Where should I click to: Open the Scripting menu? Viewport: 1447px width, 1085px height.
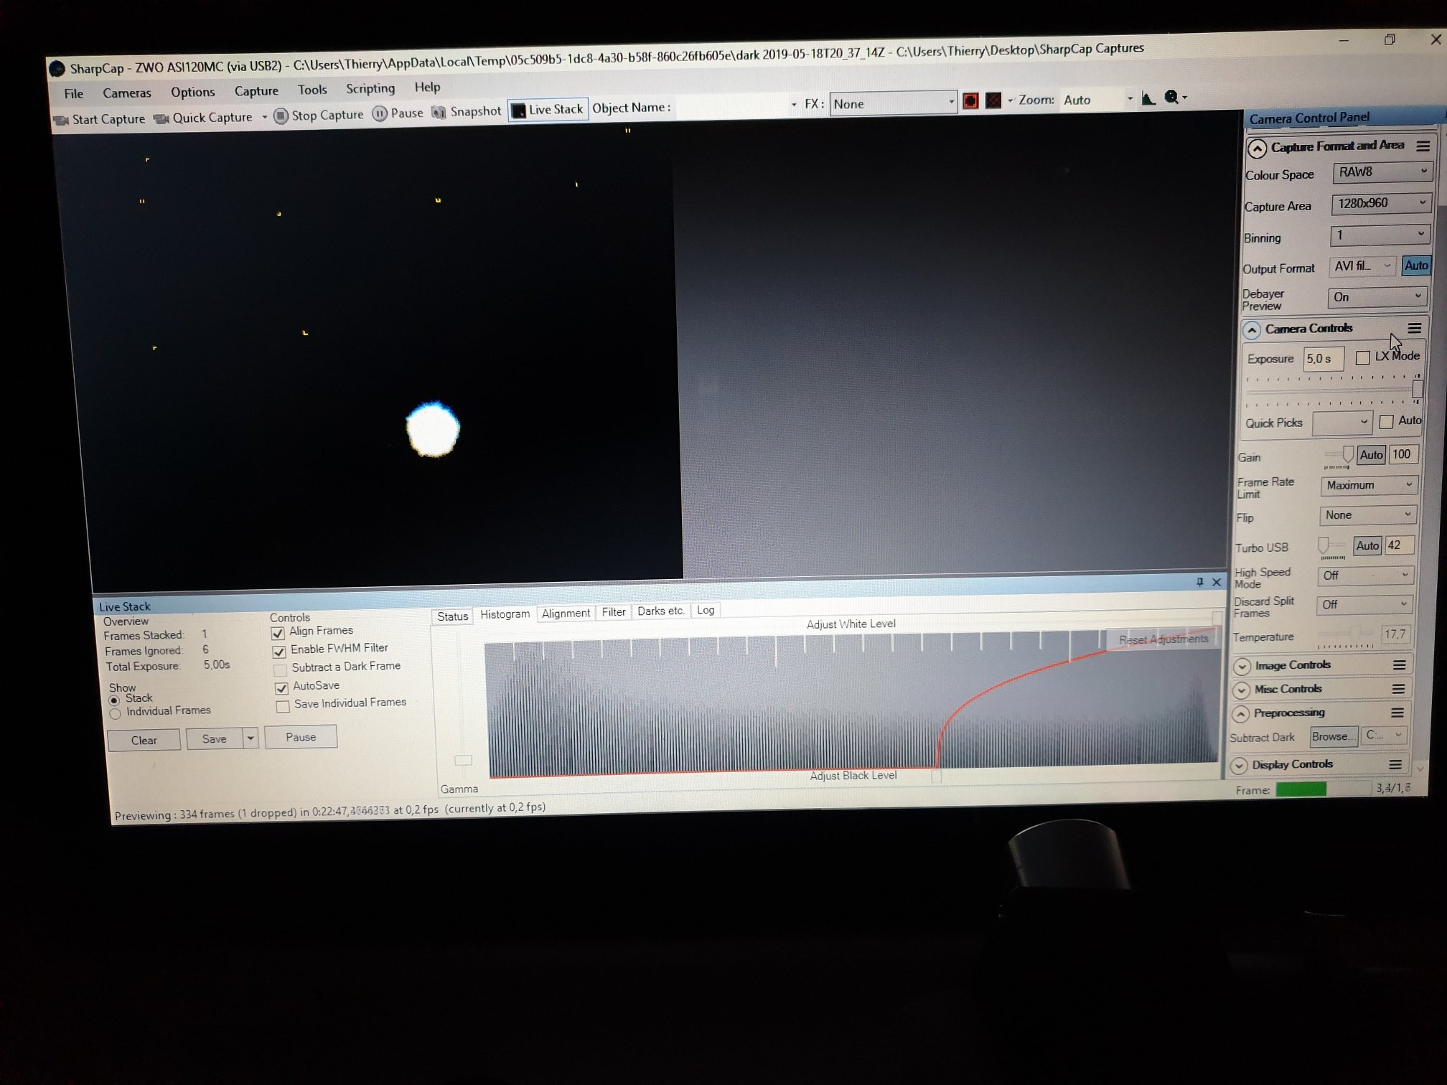(370, 89)
